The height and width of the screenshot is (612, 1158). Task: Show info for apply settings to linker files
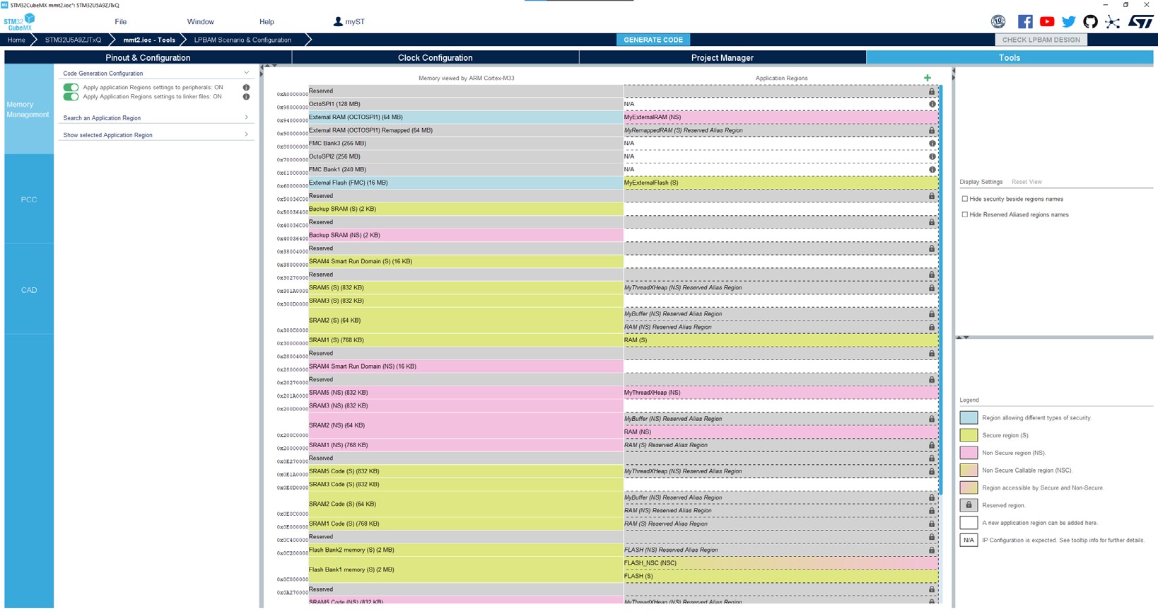point(246,97)
